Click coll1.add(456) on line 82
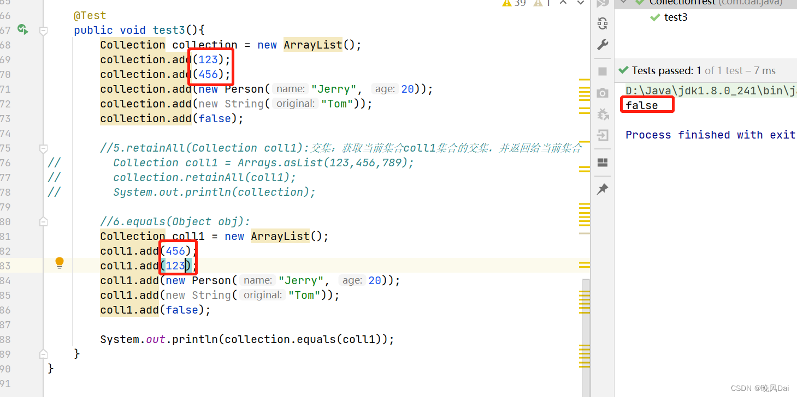This screenshot has height=397, width=797. coord(149,251)
